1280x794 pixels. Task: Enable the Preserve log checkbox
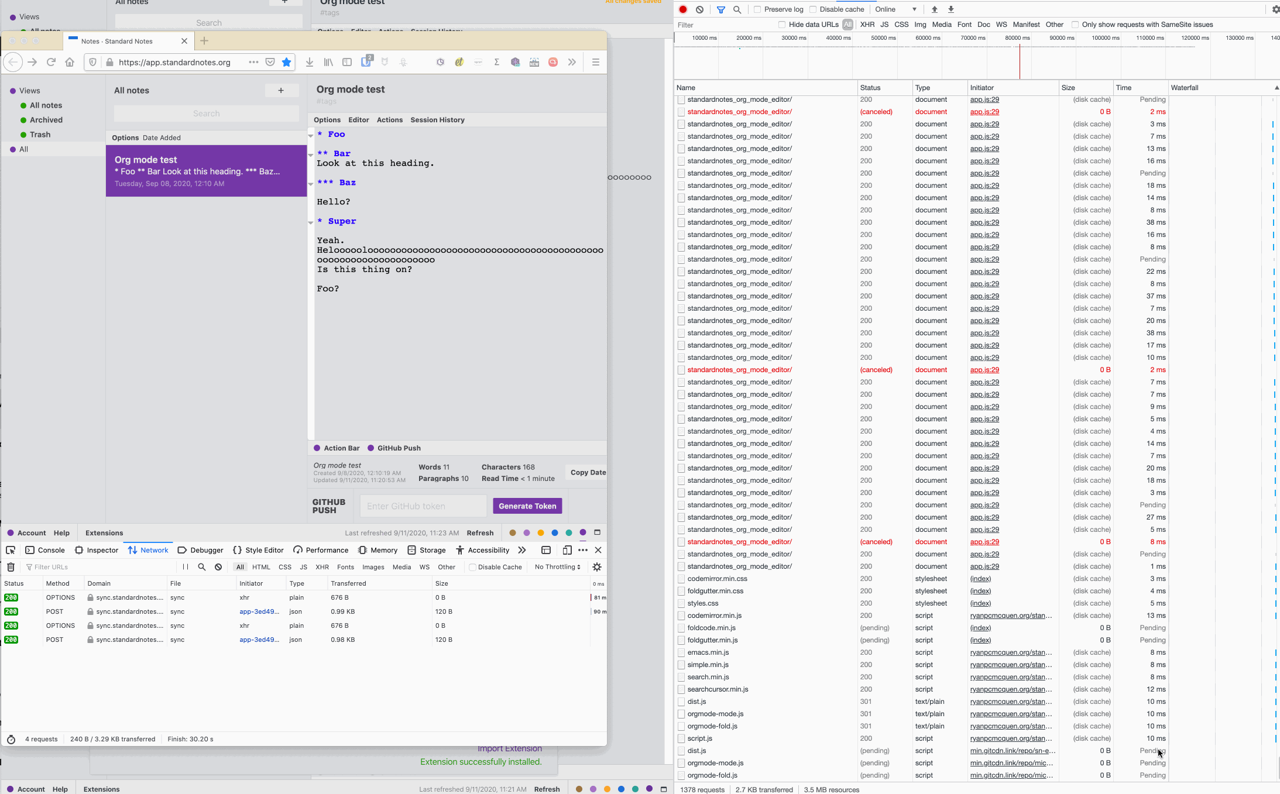[757, 9]
